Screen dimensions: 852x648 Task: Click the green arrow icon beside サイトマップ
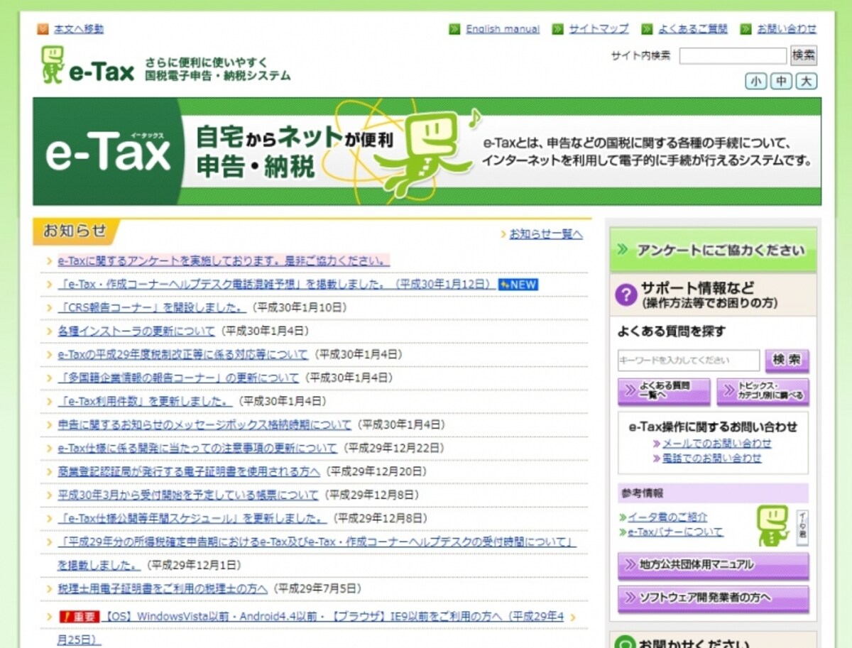[558, 29]
